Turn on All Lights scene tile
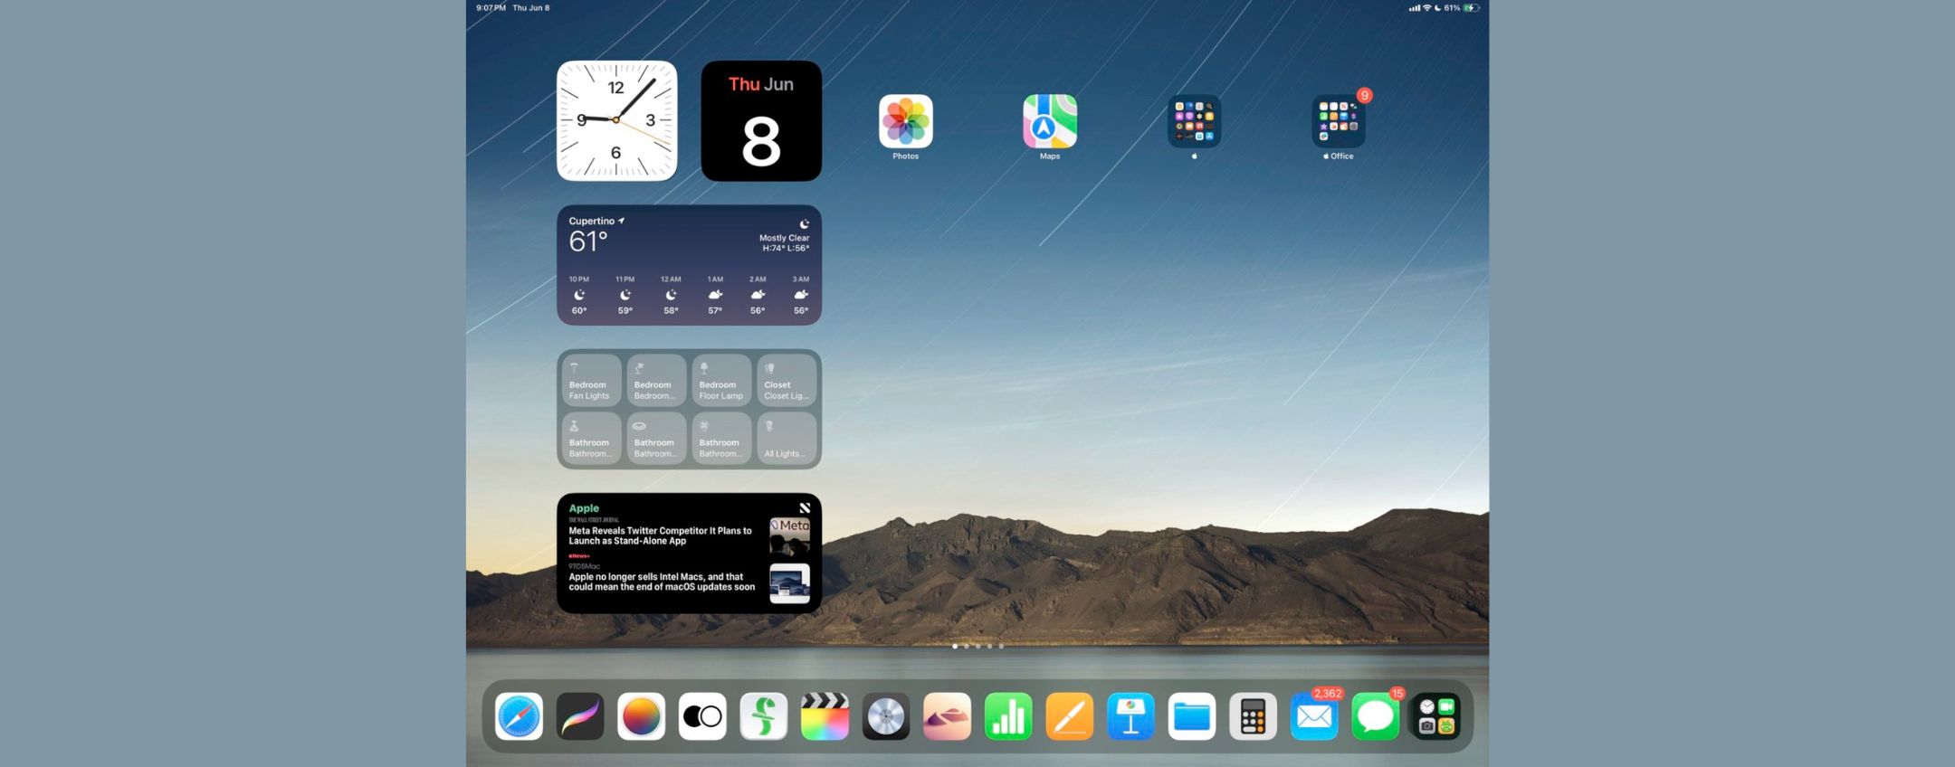This screenshot has width=1955, height=767. coord(787,439)
